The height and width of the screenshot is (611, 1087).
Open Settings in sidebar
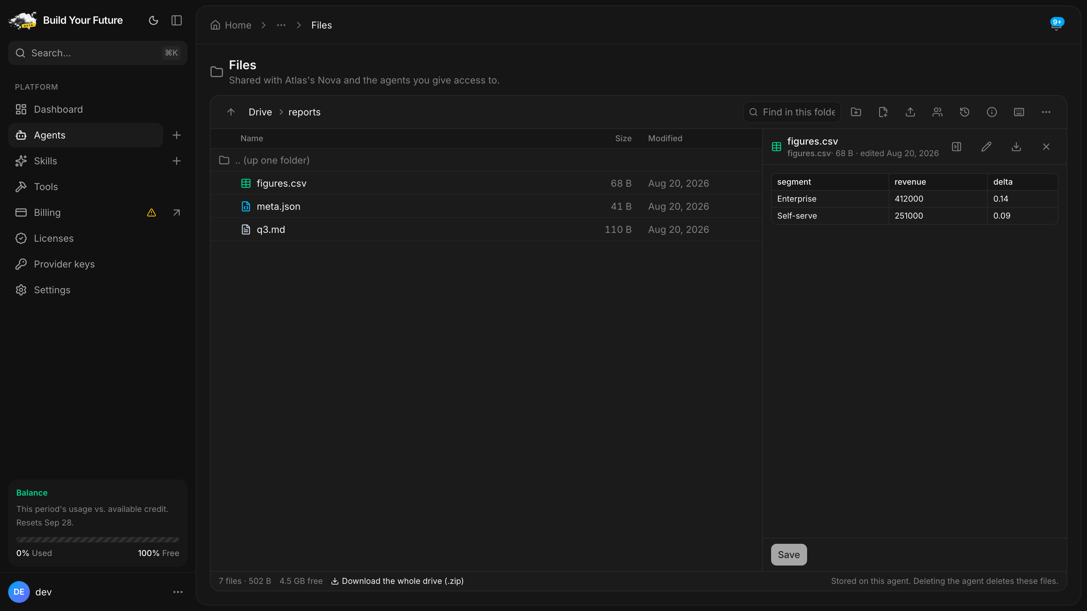point(97,290)
